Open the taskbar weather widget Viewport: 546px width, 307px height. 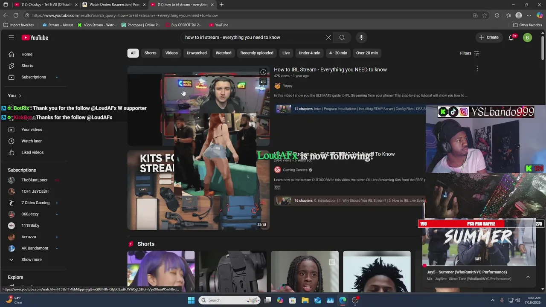coord(14,300)
